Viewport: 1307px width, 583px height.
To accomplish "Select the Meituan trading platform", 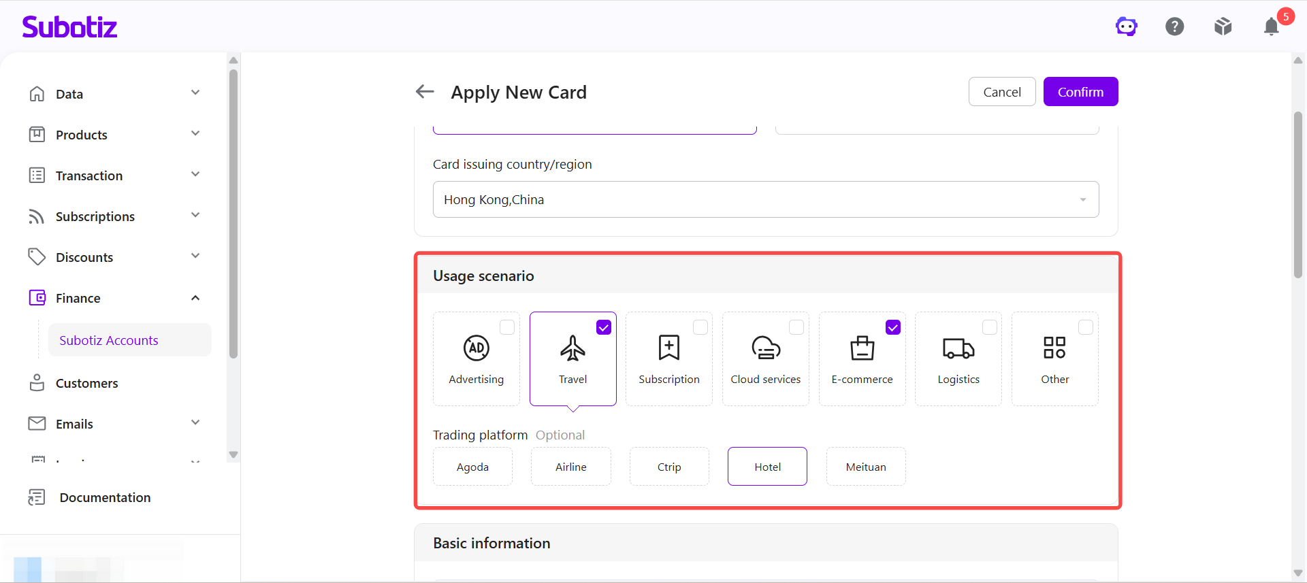I will click(866, 467).
